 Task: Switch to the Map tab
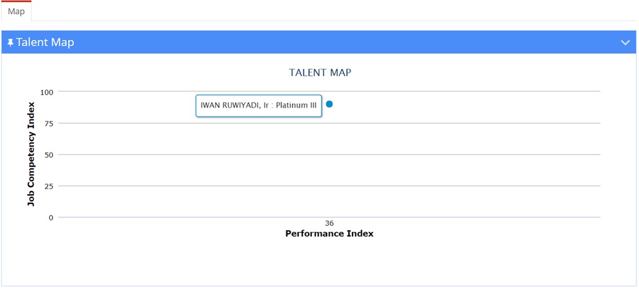(16, 11)
